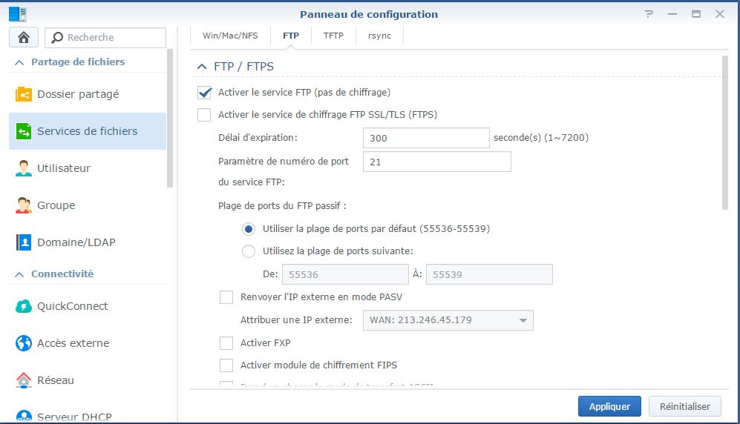
Task: Collapse the 'Connectivité' category
Action: point(19,274)
